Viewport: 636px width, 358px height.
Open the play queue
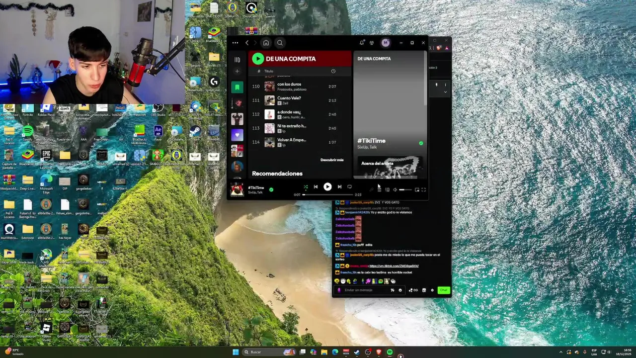point(379,189)
